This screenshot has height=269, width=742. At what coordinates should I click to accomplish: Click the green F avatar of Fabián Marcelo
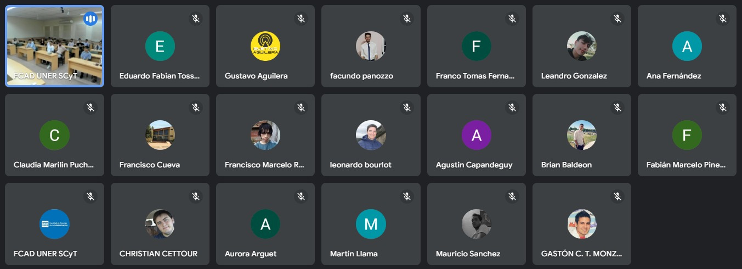click(x=687, y=135)
